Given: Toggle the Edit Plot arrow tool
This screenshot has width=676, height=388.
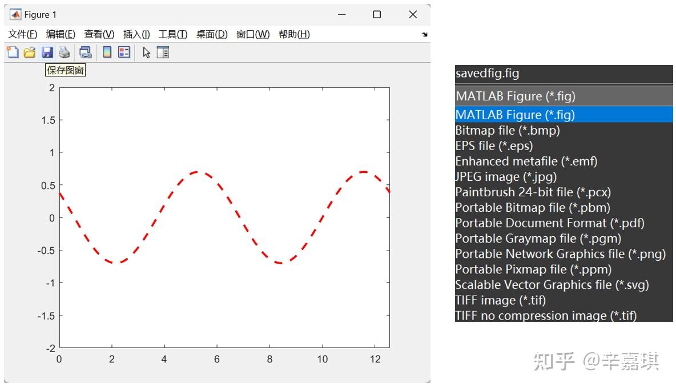Looking at the screenshot, I should click(x=146, y=52).
